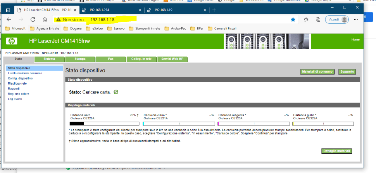Click the cyan cartridge level bar
This screenshot has width=376, height=173.
point(179,124)
